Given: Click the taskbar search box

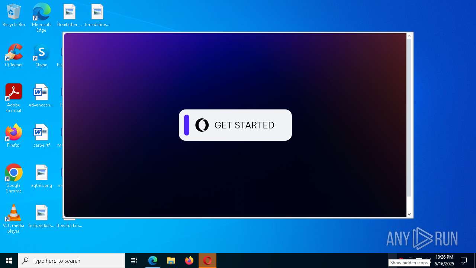Looking at the screenshot, I should [x=71, y=261].
